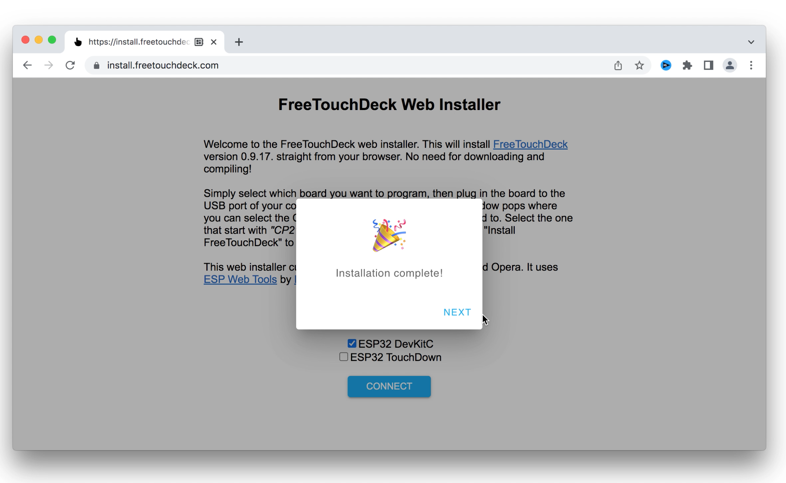The height and width of the screenshot is (483, 786).
Task: Open a new tab with plus button
Action: [x=239, y=42]
